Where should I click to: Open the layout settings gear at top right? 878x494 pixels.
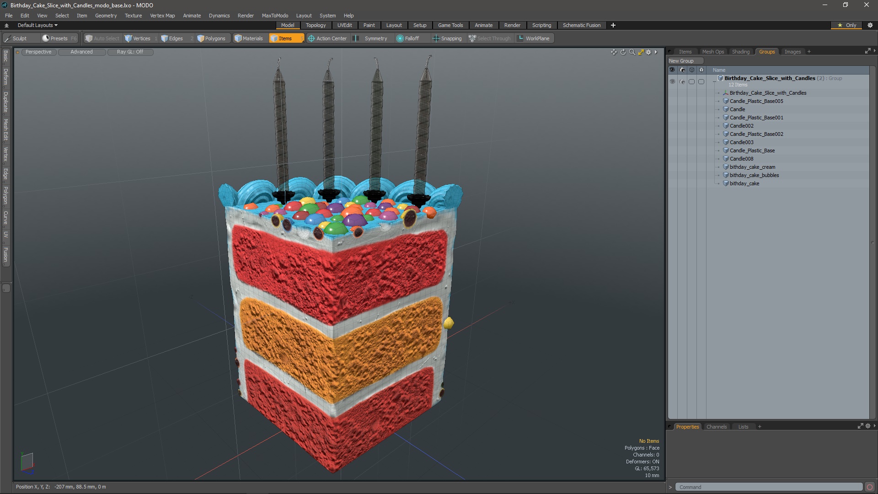tap(870, 25)
